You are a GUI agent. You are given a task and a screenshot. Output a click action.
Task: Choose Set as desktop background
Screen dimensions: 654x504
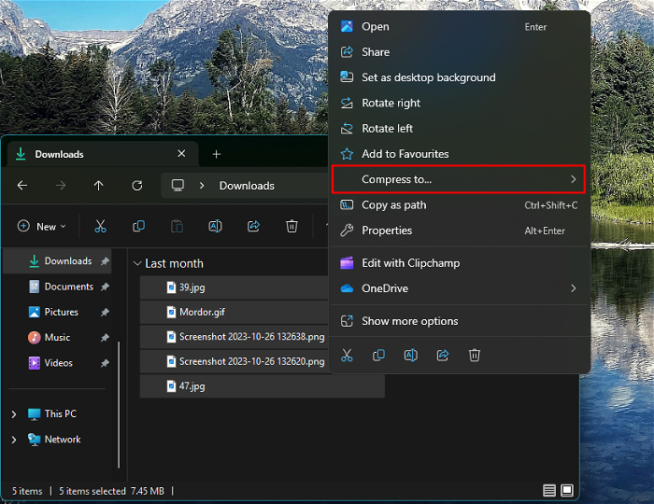tap(428, 77)
